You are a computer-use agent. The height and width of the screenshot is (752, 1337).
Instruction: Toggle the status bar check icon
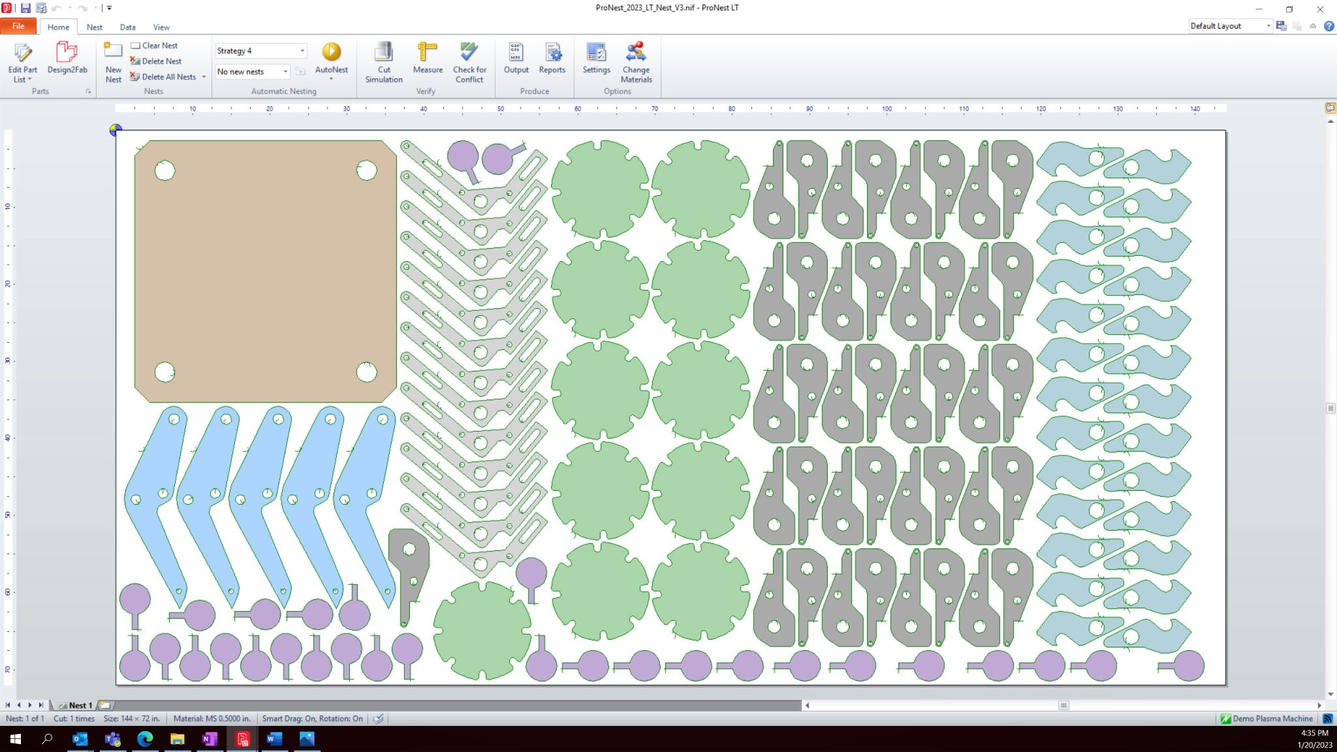click(378, 719)
